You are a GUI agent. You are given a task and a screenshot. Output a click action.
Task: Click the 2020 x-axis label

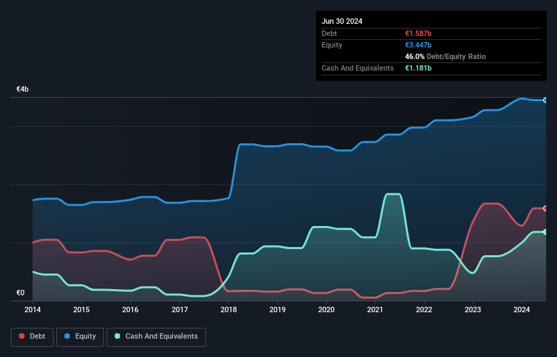tap(326, 309)
